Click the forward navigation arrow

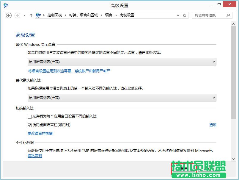tap(17, 15)
